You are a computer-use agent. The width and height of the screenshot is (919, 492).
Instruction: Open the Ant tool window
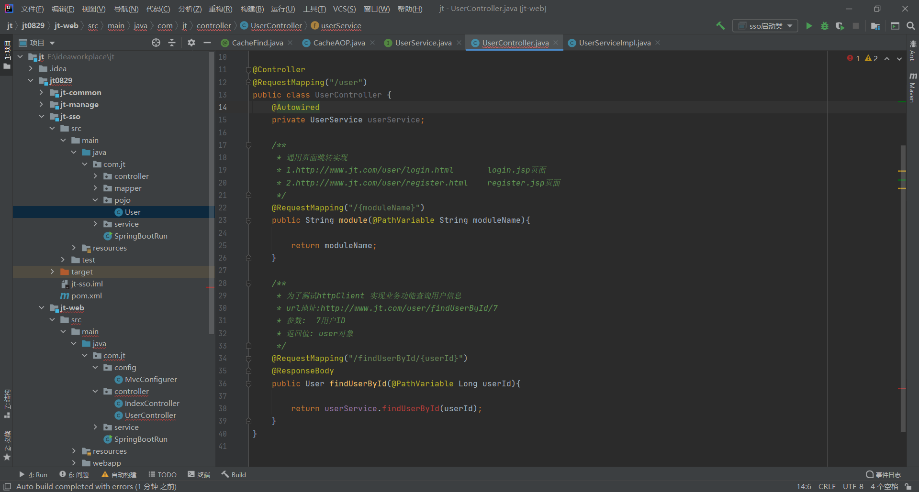click(913, 50)
